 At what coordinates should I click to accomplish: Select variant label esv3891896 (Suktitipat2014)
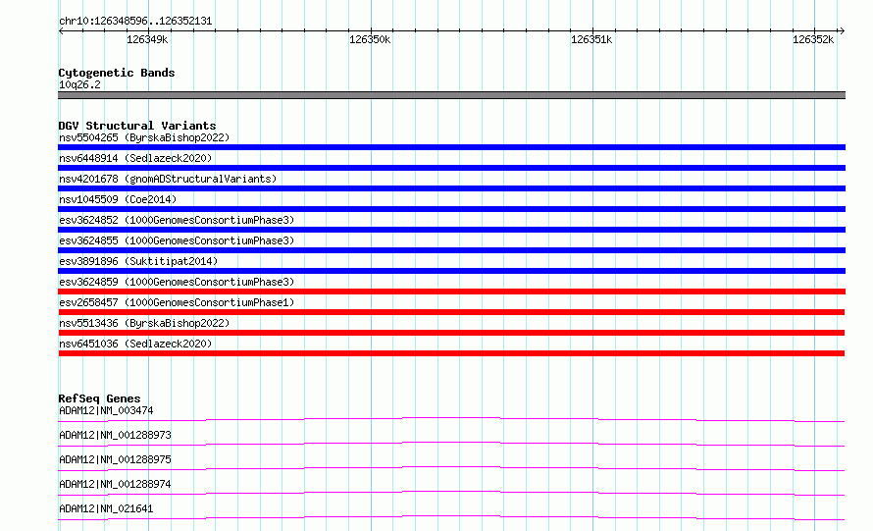click(138, 261)
